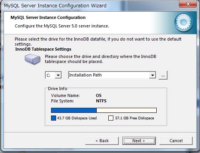Click the hard drive icon
The width and height of the screenshot is (200, 153).
pyautogui.click(x=32, y=59)
